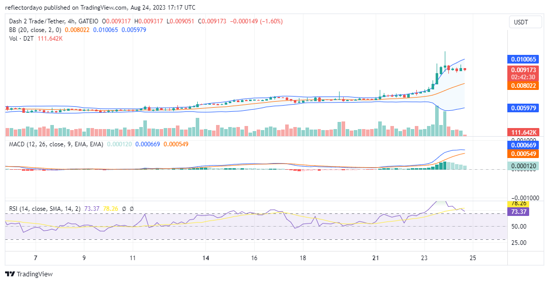The image size is (549, 283).
Task: Click date label 7 on time axis
Action: (x=36, y=258)
